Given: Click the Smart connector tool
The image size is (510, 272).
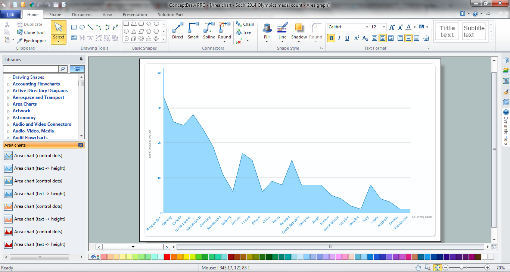Looking at the screenshot, I should (193, 31).
